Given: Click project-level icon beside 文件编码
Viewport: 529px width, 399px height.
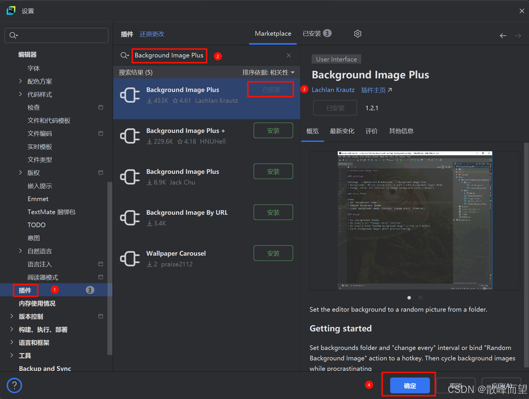Looking at the screenshot, I should pos(101,133).
